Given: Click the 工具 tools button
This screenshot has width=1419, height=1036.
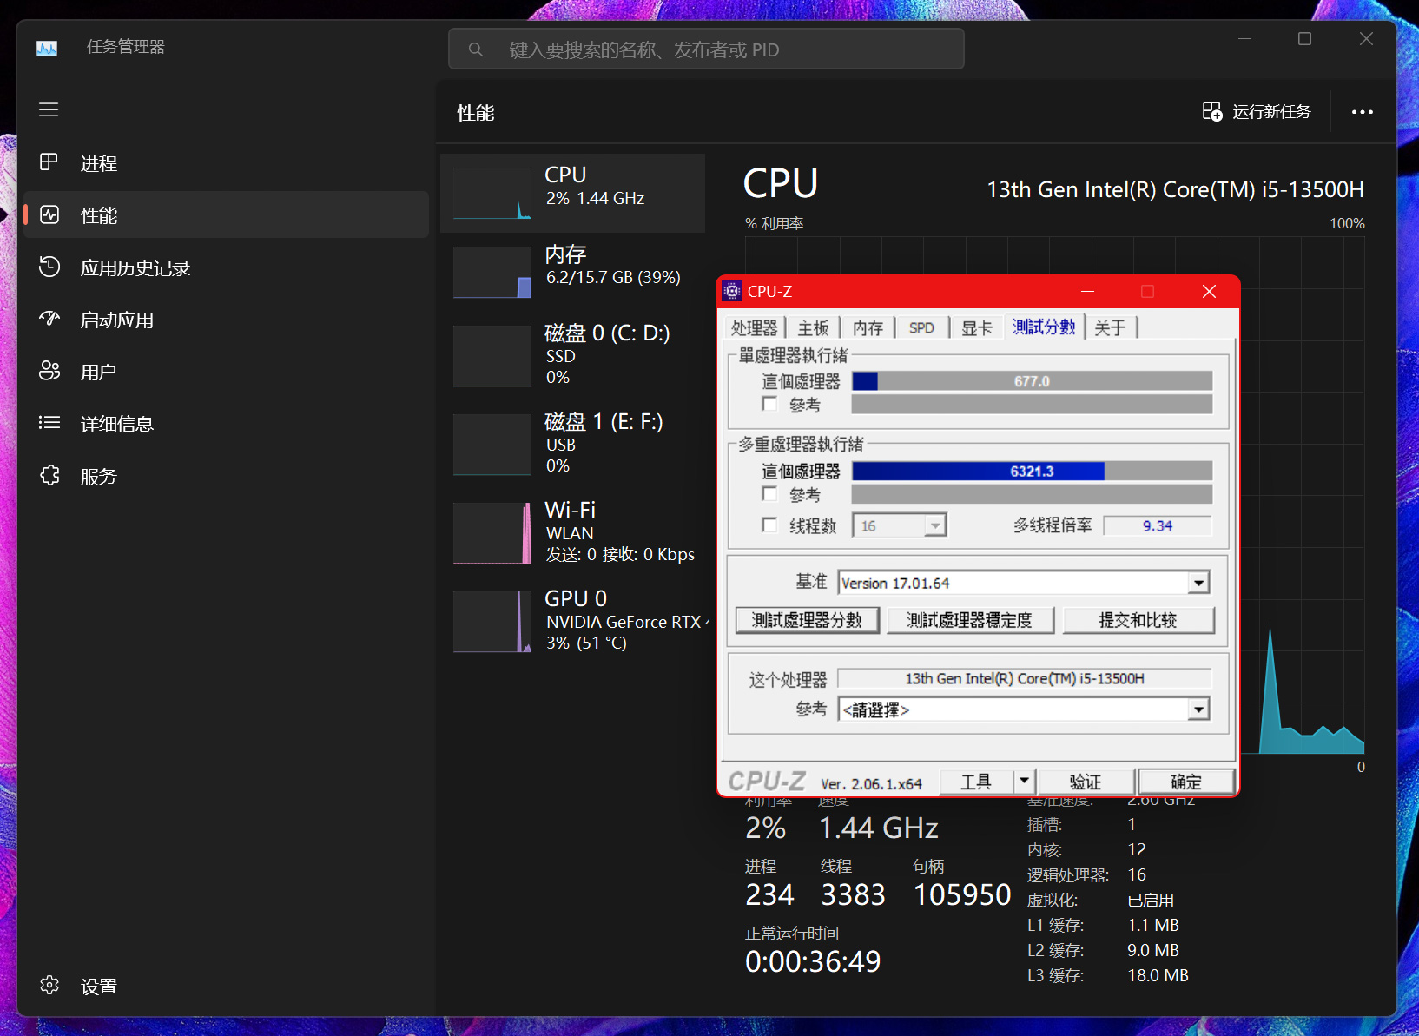Looking at the screenshot, I should (976, 782).
